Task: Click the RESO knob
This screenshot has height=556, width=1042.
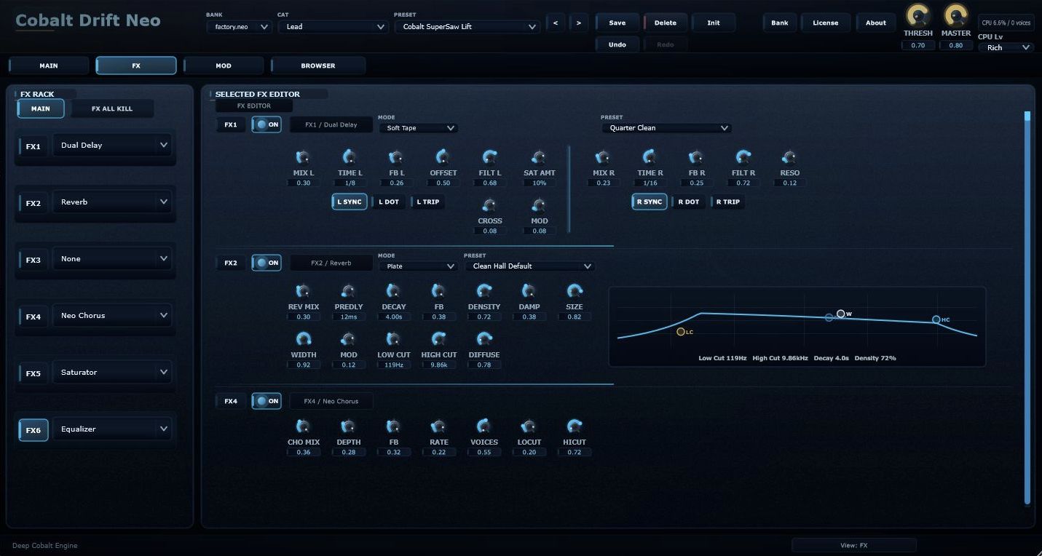Action: (789, 157)
